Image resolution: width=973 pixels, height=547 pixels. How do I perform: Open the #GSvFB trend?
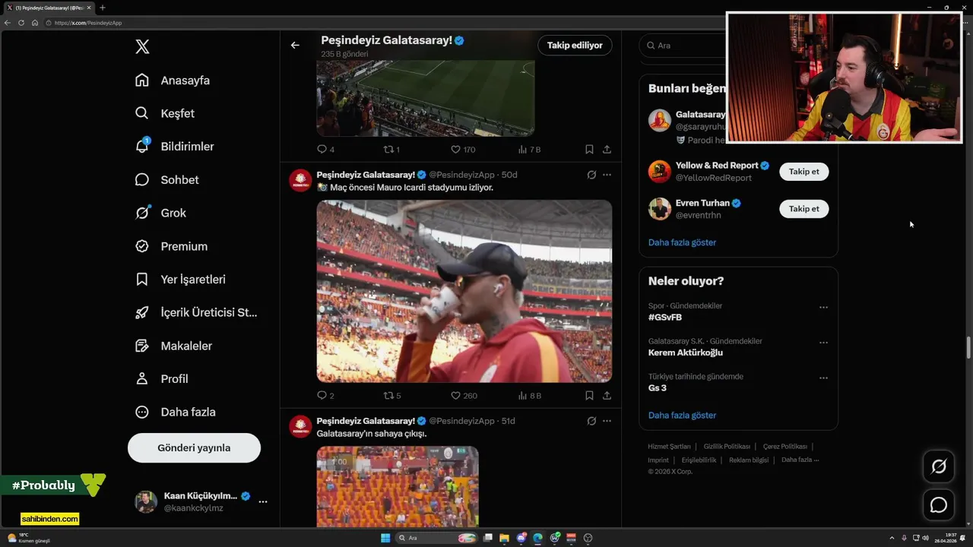(x=665, y=318)
